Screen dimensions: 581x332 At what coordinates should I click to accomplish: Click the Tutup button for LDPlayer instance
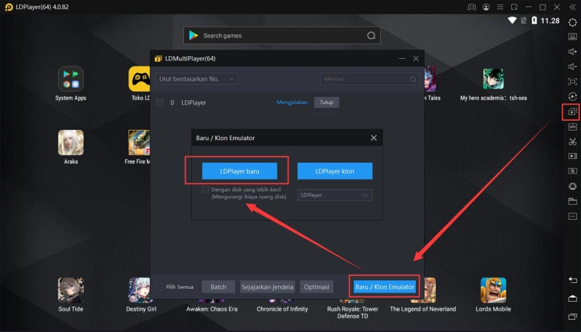point(327,102)
